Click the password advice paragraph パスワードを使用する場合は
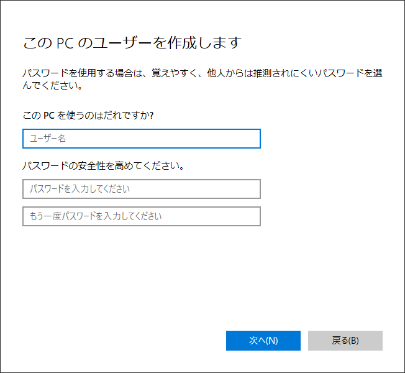Image resolution: width=405 pixels, height=373 pixels. pos(202,79)
